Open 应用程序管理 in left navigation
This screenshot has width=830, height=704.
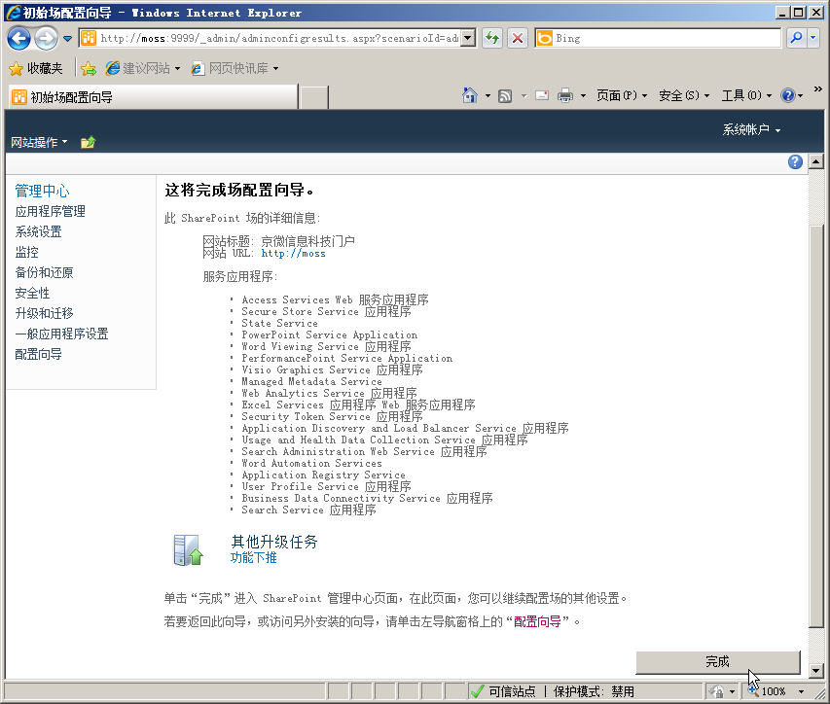(51, 212)
